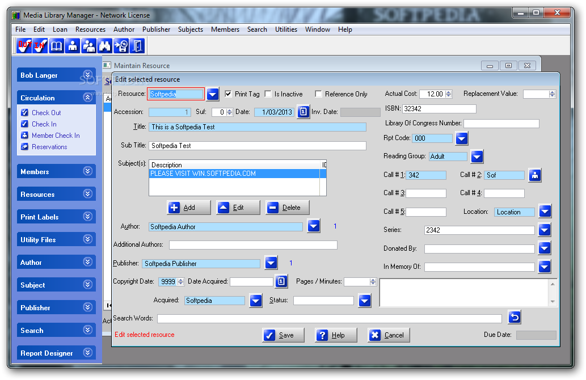Click the Suf spinner arrows
This screenshot has height=380, width=586.
tap(230, 112)
